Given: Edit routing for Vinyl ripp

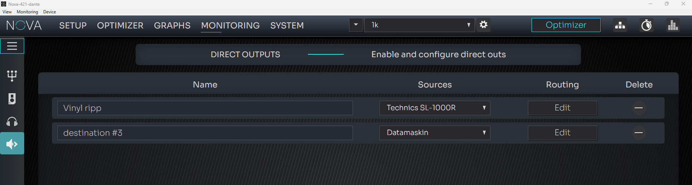Looking at the screenshot, I should click(562, 108).
